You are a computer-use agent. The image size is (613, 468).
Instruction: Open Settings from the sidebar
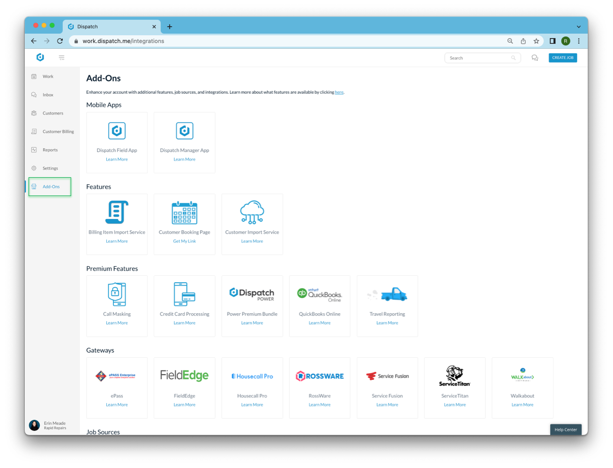click(50, 168)
